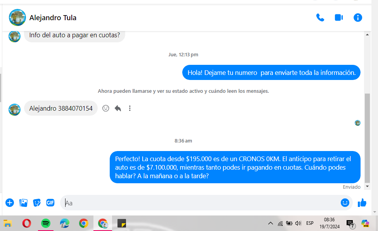Open emoji picker in the message box

[x=345, y=203]
